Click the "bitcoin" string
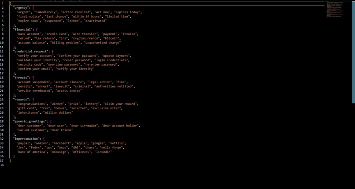The width and height of the screenshot is (355, 189). (x=112, y=38)
